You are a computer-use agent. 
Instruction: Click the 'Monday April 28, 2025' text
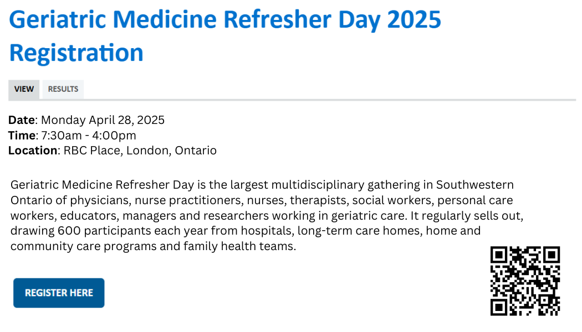click(x=103, y=120)
